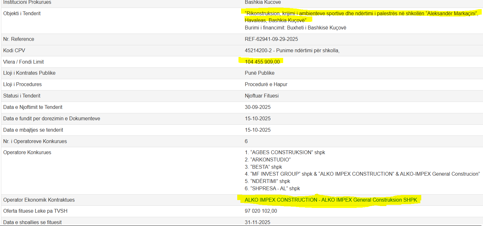This screenshot has height=226, width=483.
Task: Click the tender announcement date 30-09-2025
Action: tap(257, 107)
